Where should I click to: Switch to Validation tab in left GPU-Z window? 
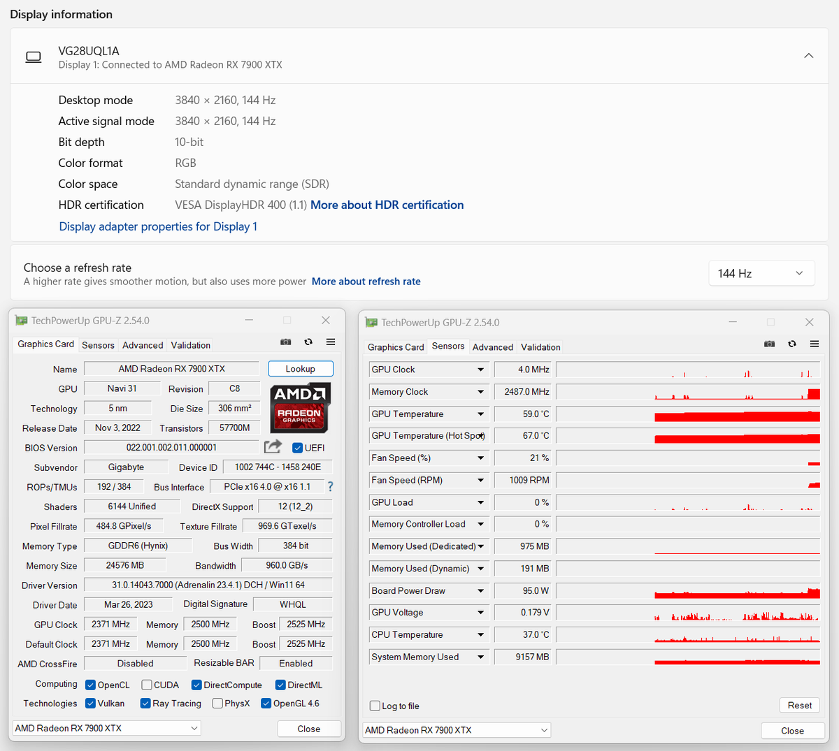point(191,345)
